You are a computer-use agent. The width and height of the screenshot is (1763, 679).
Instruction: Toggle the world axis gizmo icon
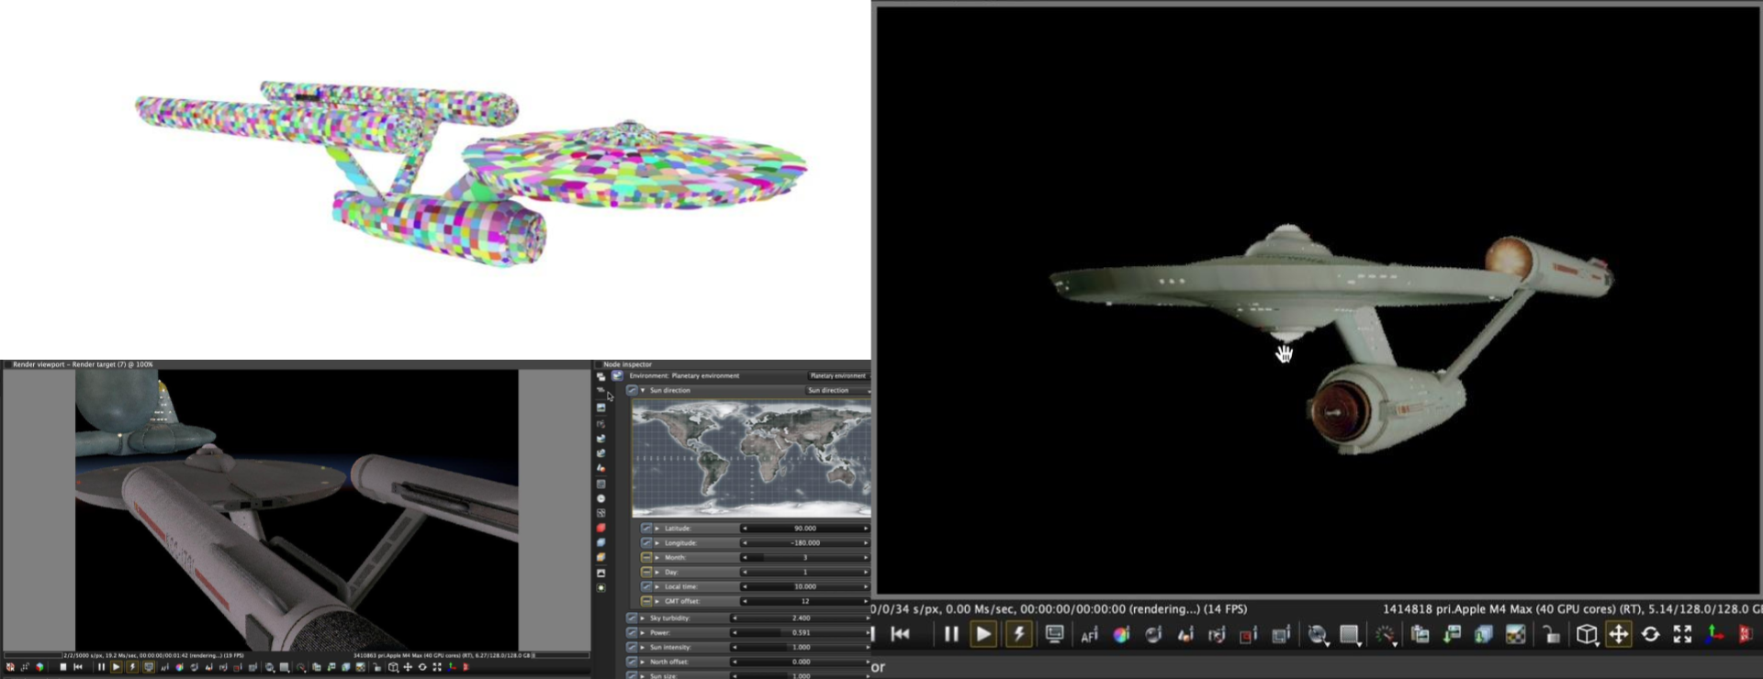[1714, 634]
